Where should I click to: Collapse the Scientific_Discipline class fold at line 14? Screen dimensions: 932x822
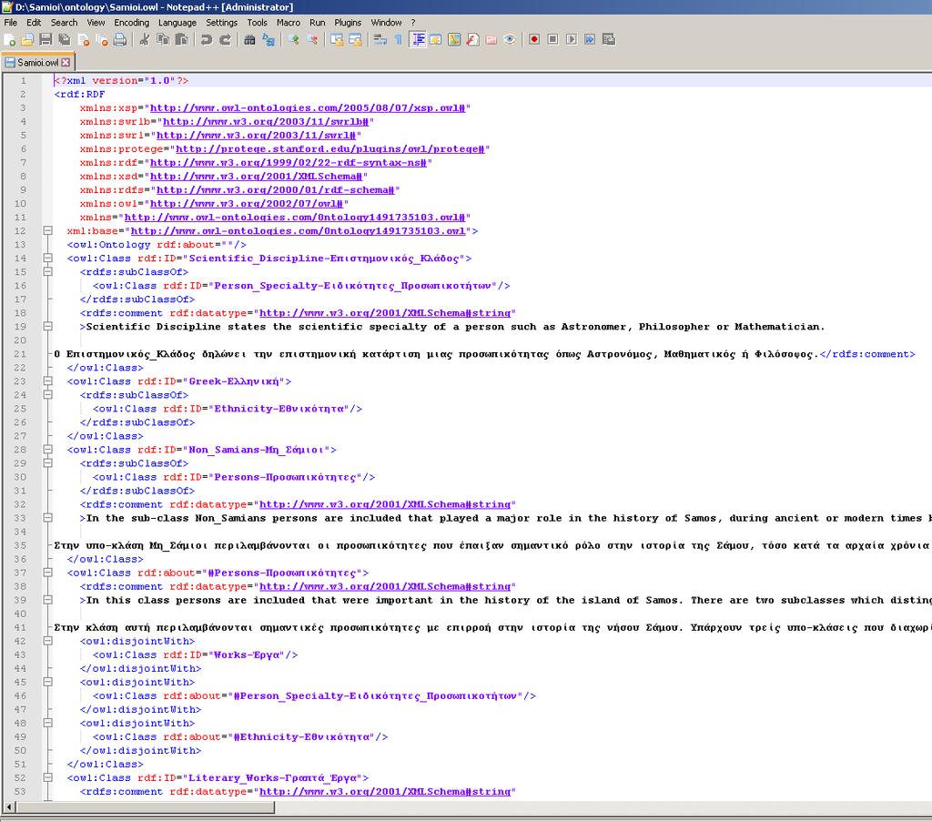click(x=47, y=258)
